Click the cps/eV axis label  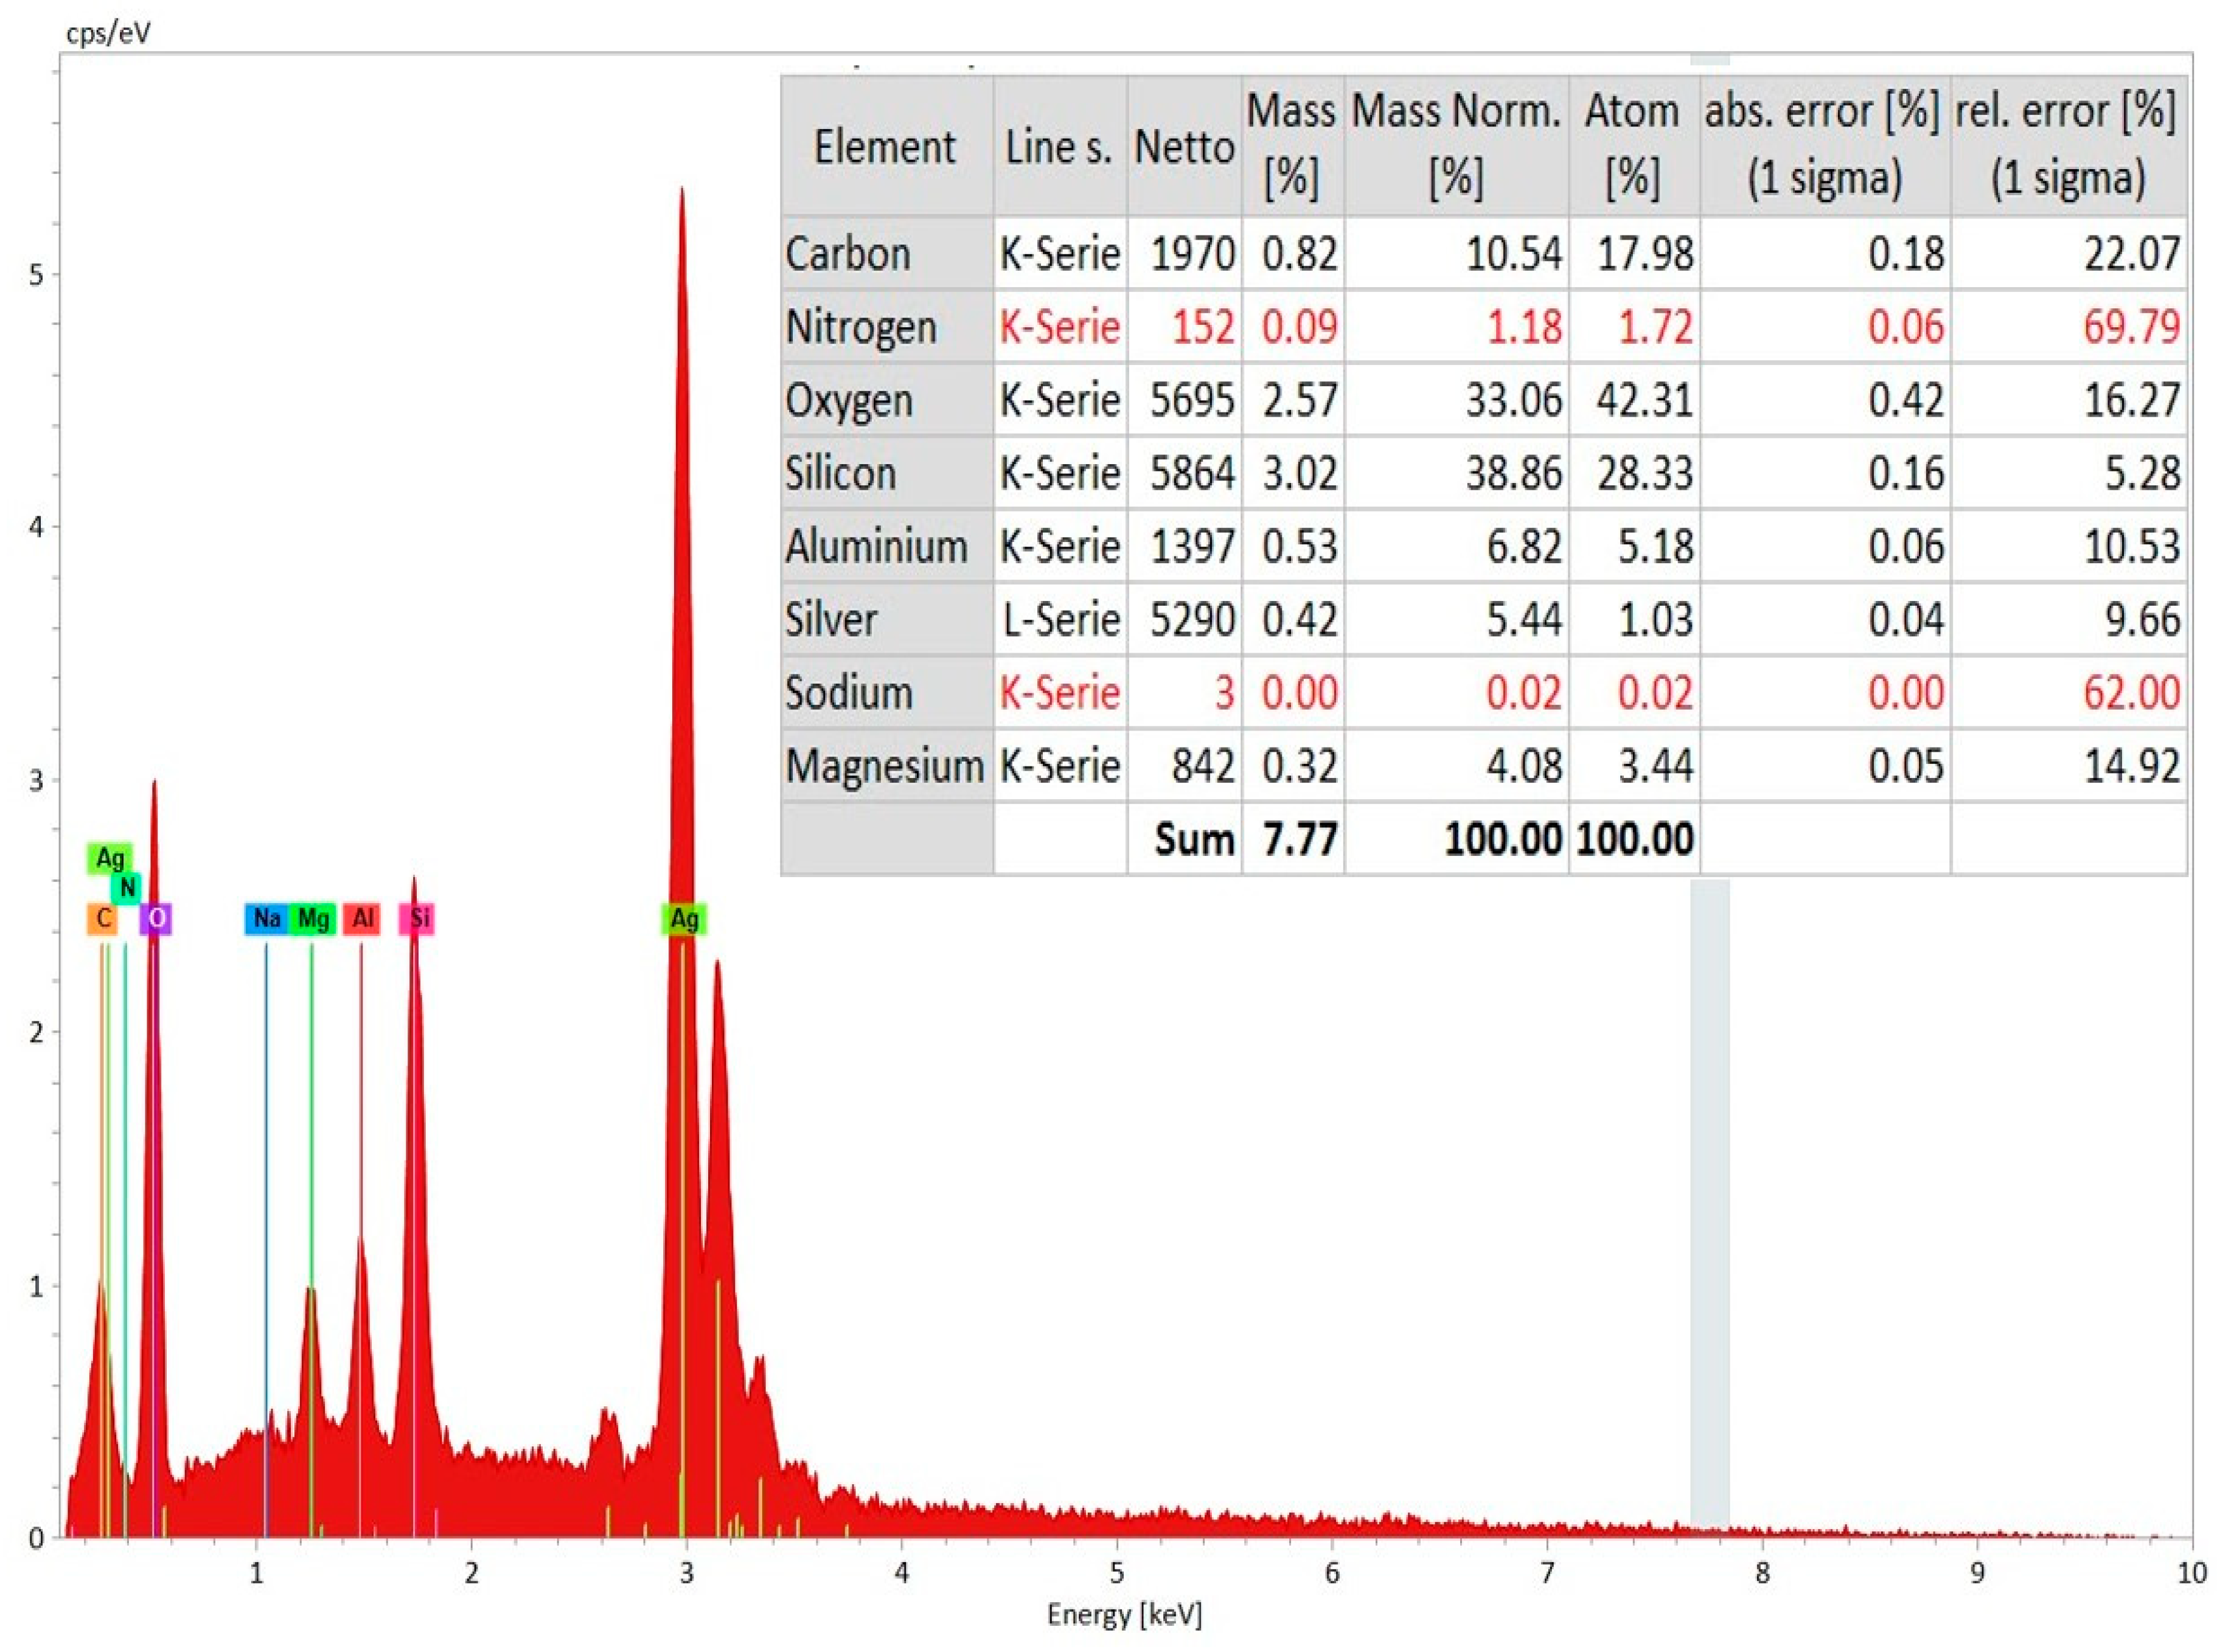[x=108, y=34]
